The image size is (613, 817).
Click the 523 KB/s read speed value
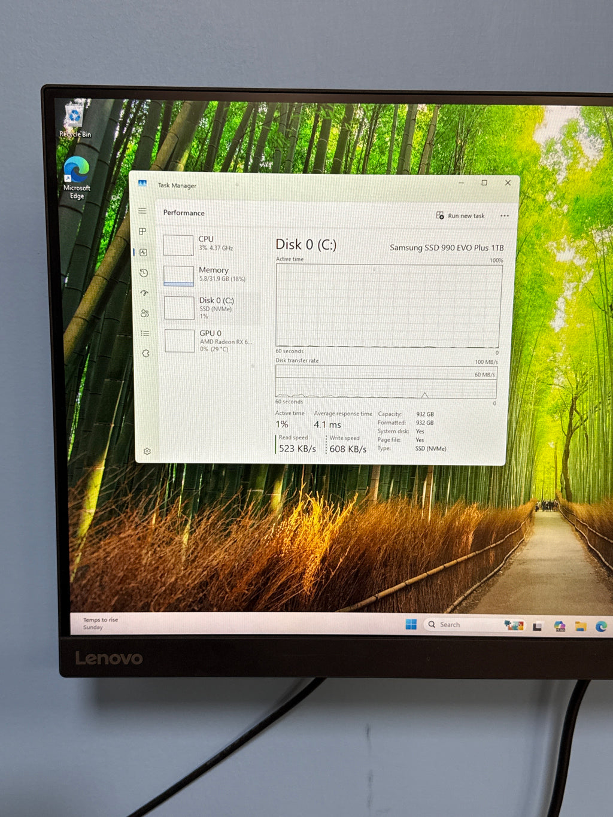point(297,449)
